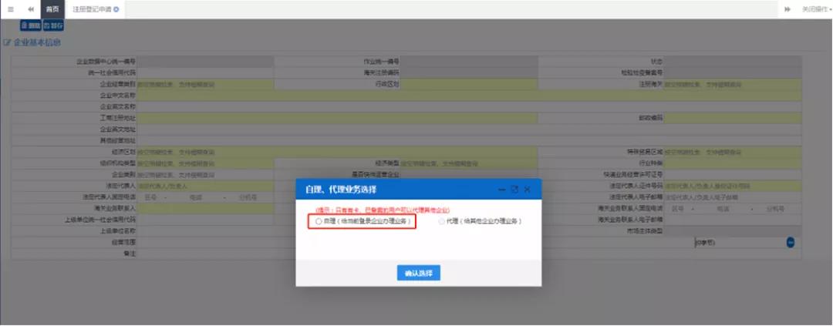
Task: Minimize the 自理、代理业务选择 dialog
Action: click(x=501, y=189)
